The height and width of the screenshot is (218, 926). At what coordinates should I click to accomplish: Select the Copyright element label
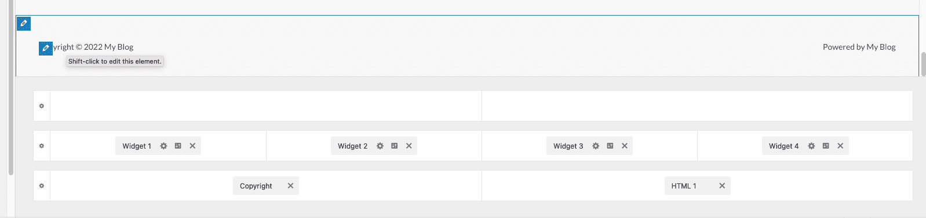click(256, 186)
